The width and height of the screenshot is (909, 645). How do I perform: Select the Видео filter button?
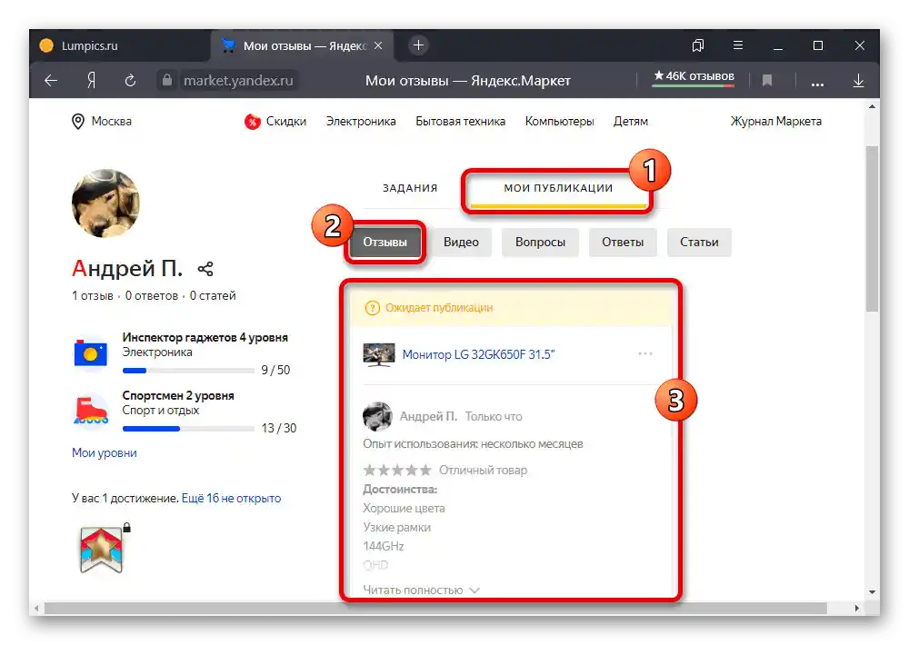pos(462,243)
